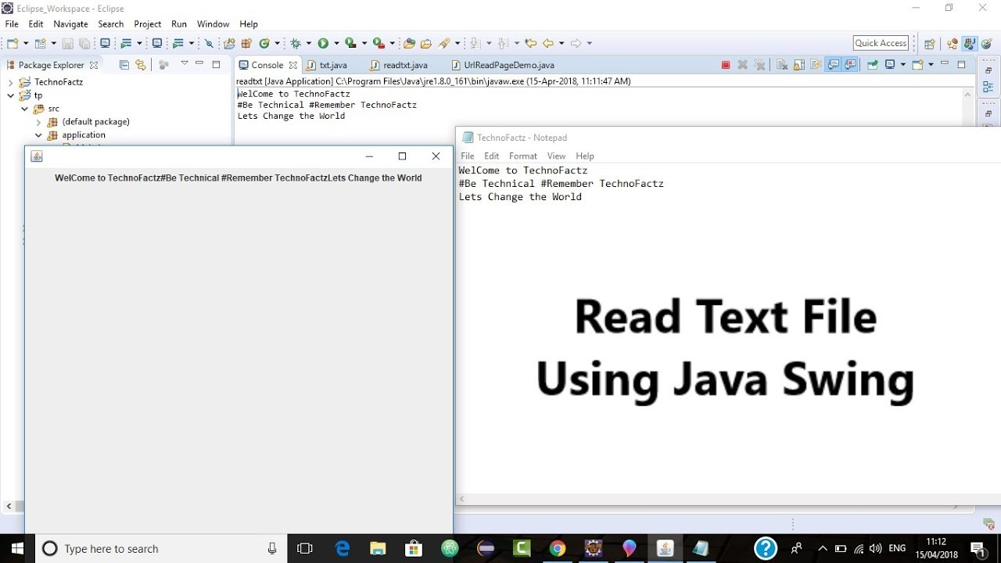Open Package Explorer View Menu triangle

185,63
